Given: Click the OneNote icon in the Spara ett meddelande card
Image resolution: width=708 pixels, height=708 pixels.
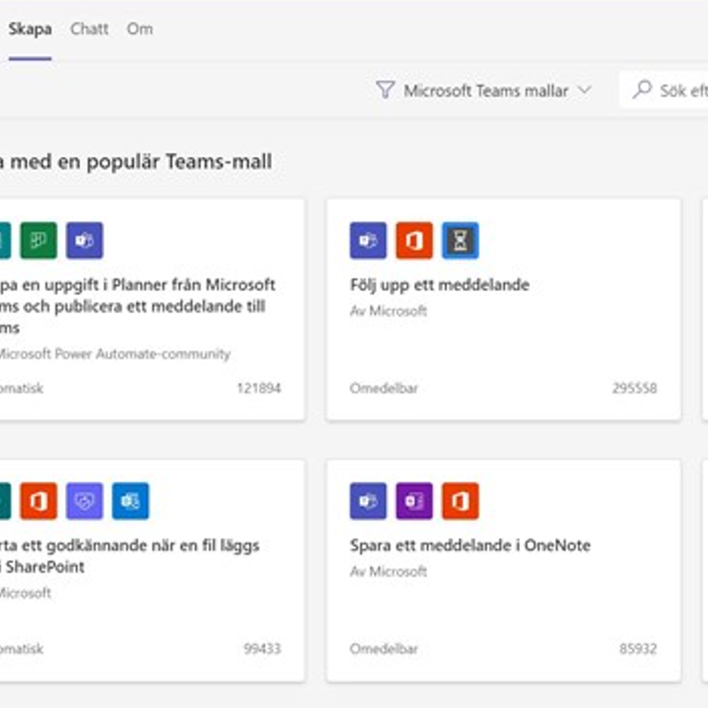Looking at the screenshot, I should pos(414,501).
